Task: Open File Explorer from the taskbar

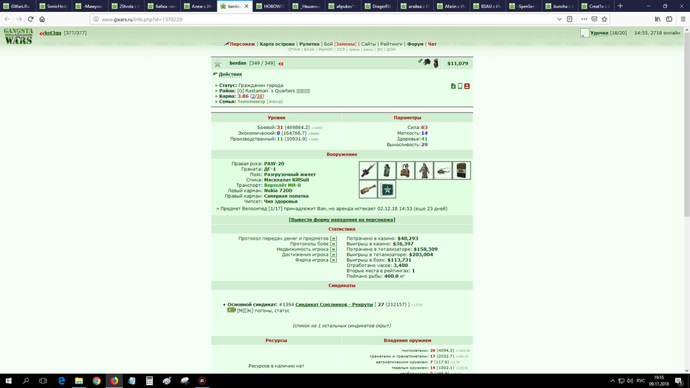Action: 79,381
